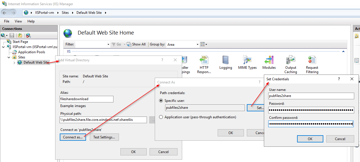360x162 pixels.
Task: Click the Password field in Set Credentials
Action: pos(311,110)
